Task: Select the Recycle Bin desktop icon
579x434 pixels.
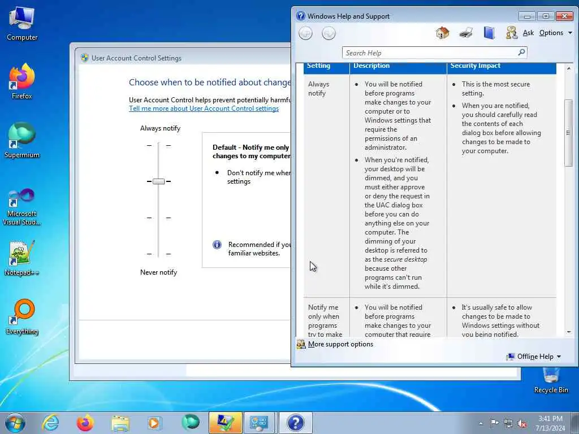Action: 551,380
